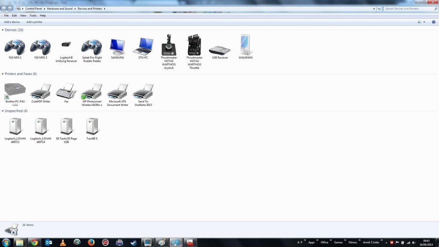
Task: Open the Help menu
Action: [43, 16]
